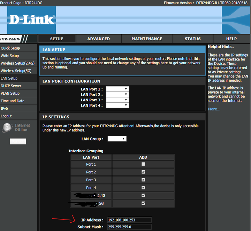Click the LAN Port column header
251x231 pixels.
tap(91, 157)
